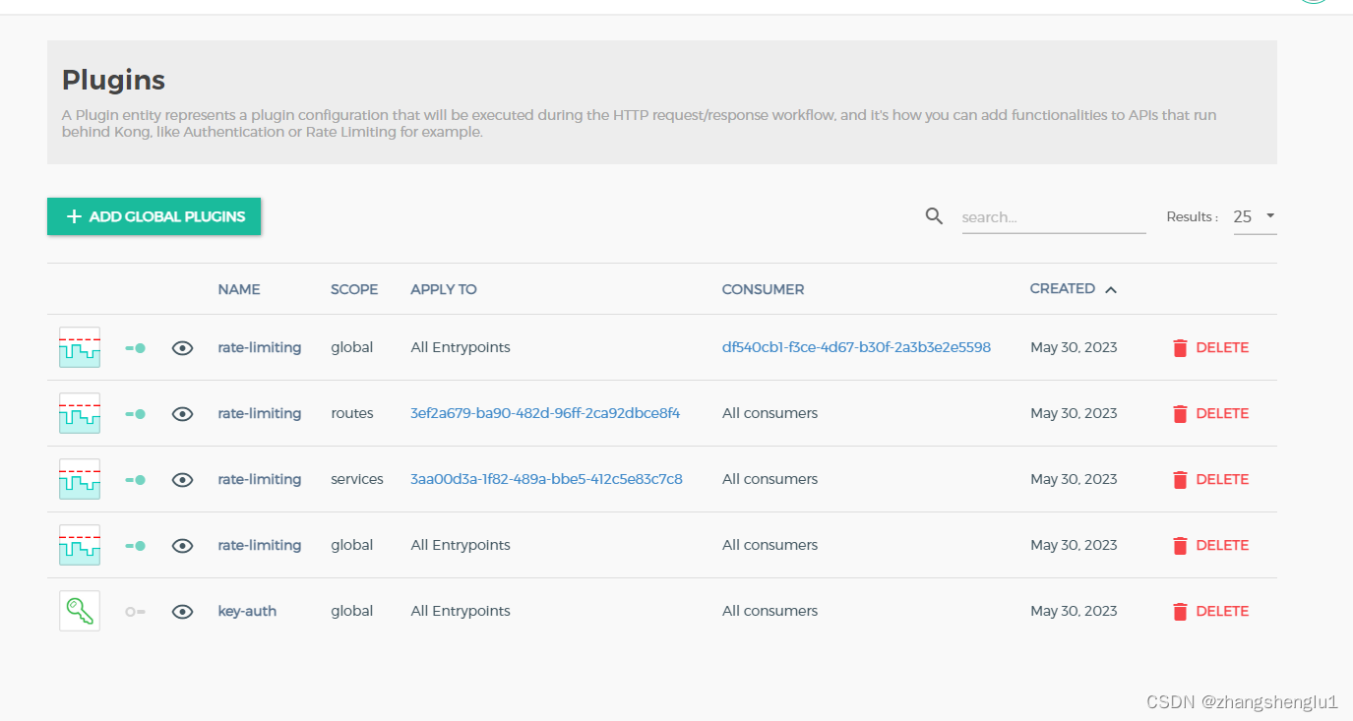Viewport: 1353px width, 721px height.
Task: Click "All consumers" in the key-auth row
Action: 770,611
